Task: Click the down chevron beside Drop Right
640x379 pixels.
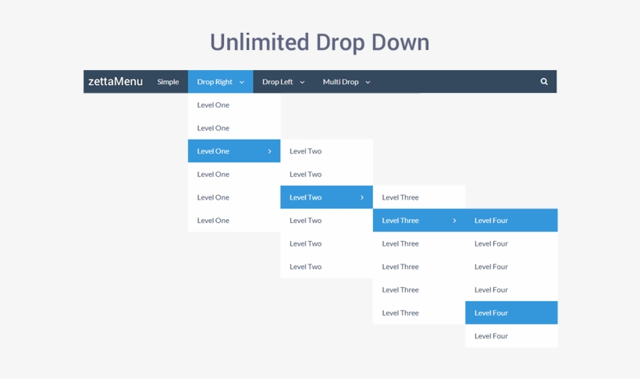Action: 242,82
